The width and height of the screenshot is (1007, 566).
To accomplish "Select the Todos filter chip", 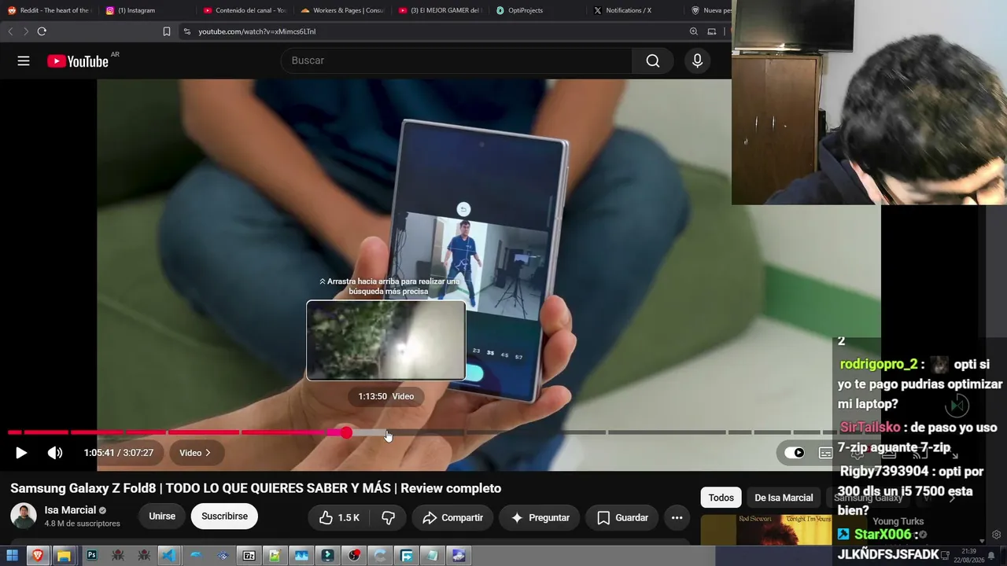I will click(x=721, y=498).
